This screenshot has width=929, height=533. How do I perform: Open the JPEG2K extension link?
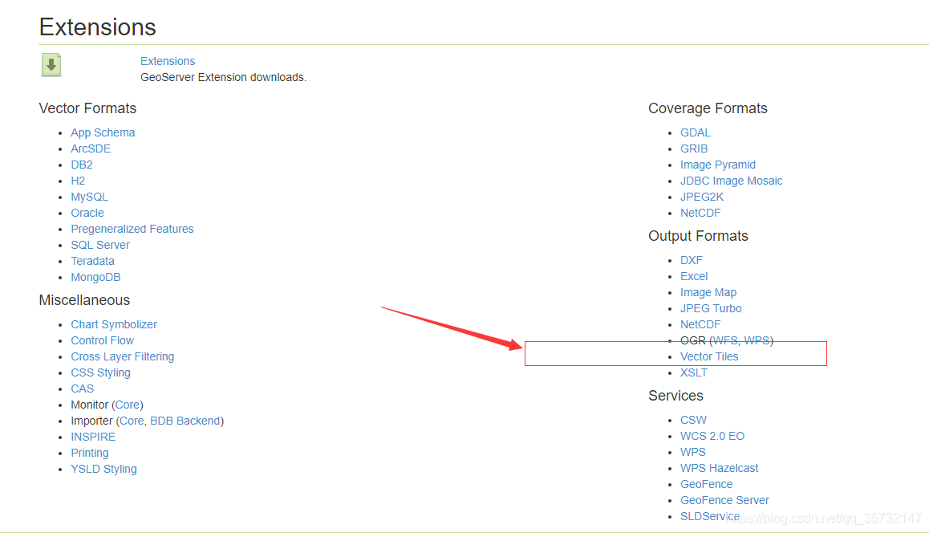701,197
